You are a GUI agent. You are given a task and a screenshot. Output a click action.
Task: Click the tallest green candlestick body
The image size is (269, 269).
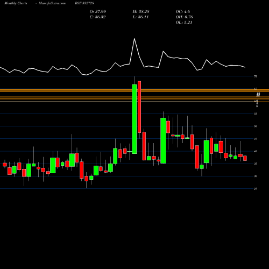pos(134,119)
